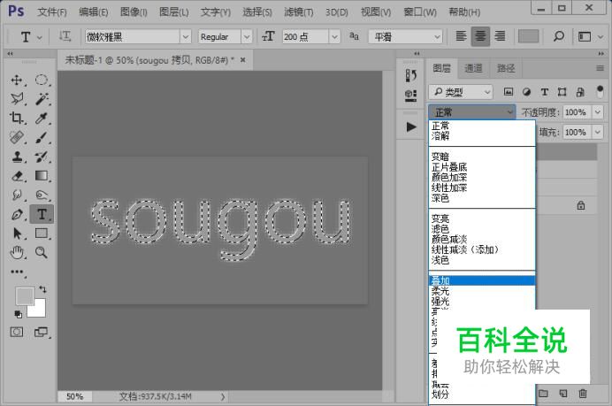Viewport: 612px width, 406px height.
Task: Select the Move tool
Action: click(17, 80)
